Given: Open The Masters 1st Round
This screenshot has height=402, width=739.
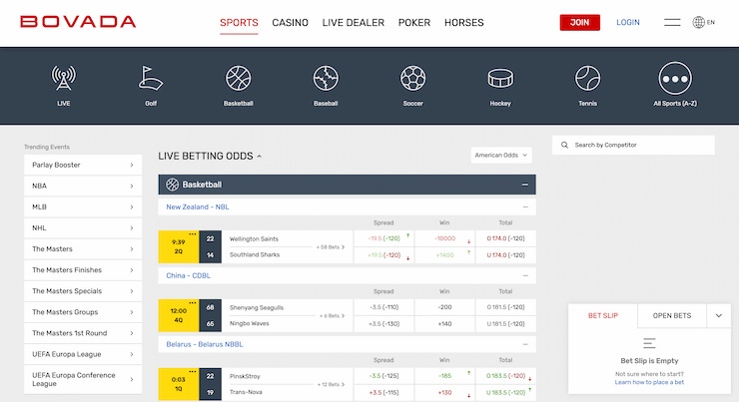Looking at the screenshot, I should click(83, 333).
